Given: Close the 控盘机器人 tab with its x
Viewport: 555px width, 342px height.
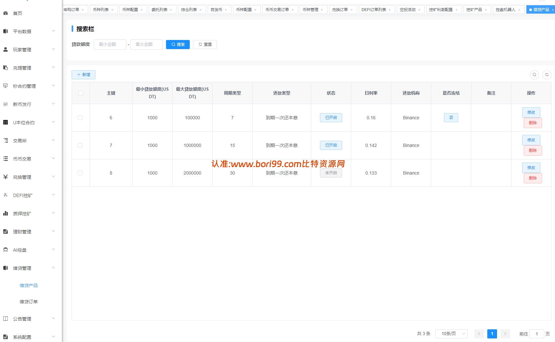Looking at the screenshot, I should pyautogui.click(x=519, y=10).
